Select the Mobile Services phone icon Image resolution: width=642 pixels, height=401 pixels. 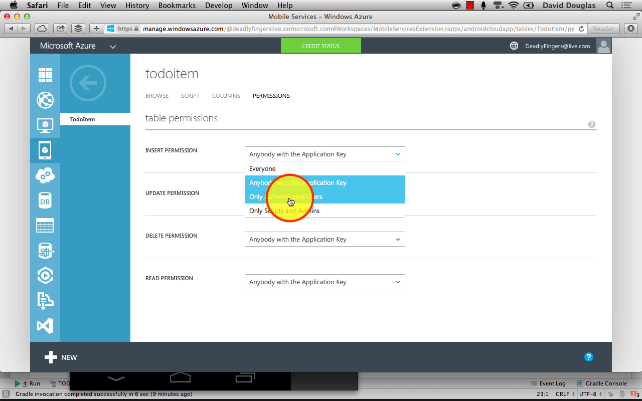[x=45, y=150]
